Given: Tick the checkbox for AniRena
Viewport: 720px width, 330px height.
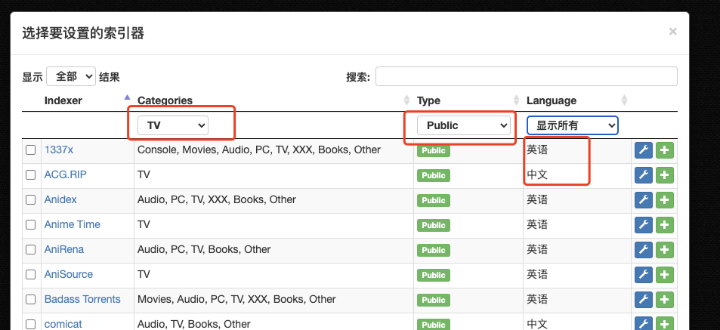Looking at the screenshot, I should [31, 250].
